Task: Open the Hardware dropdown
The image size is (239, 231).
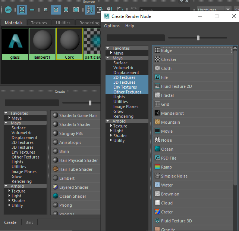Action: [x=211, y=10]
